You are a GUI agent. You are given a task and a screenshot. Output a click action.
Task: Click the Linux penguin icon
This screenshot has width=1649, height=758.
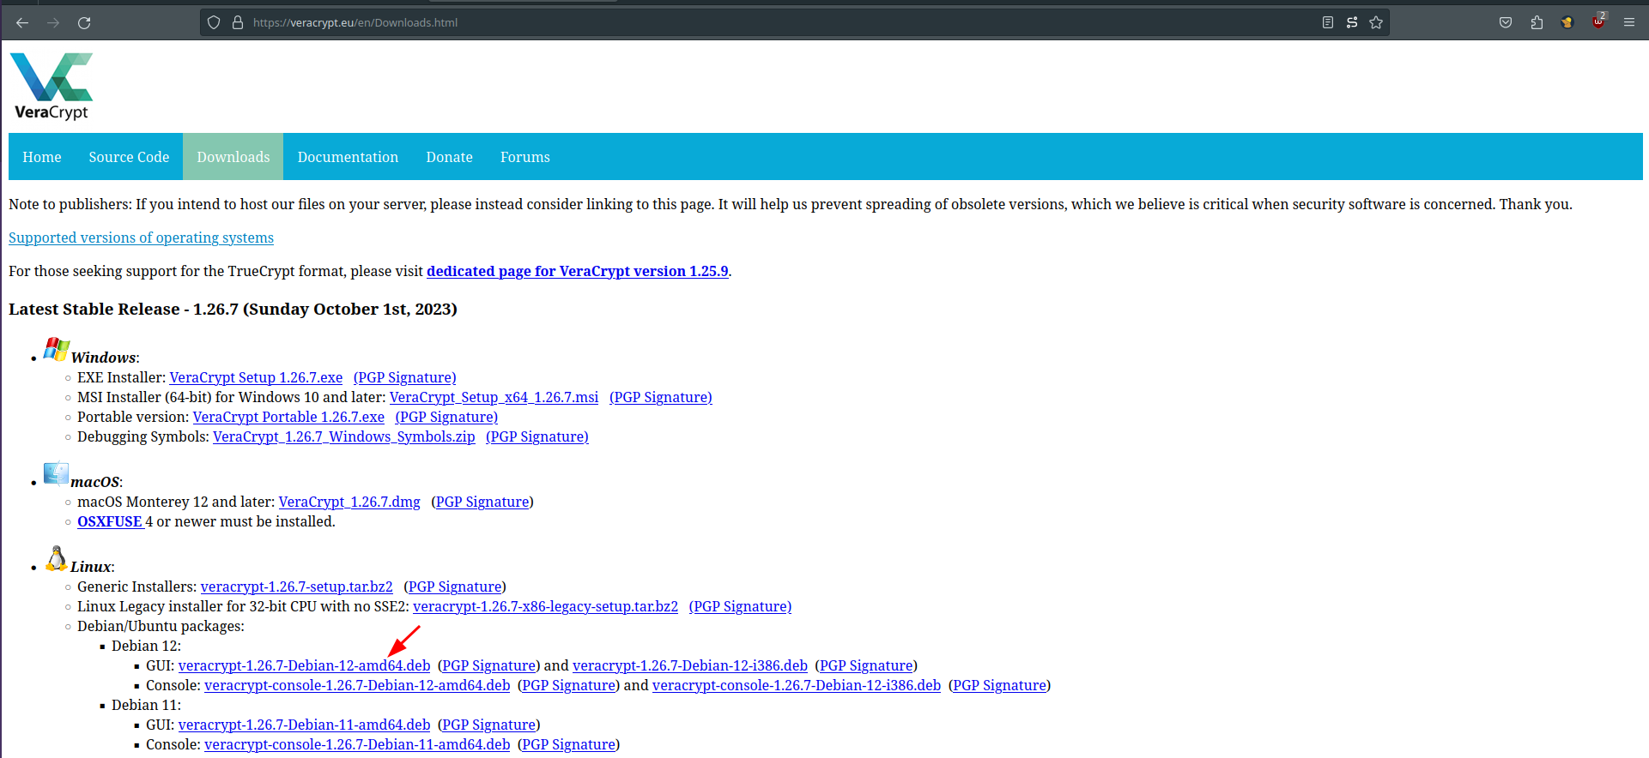[57, 558]
